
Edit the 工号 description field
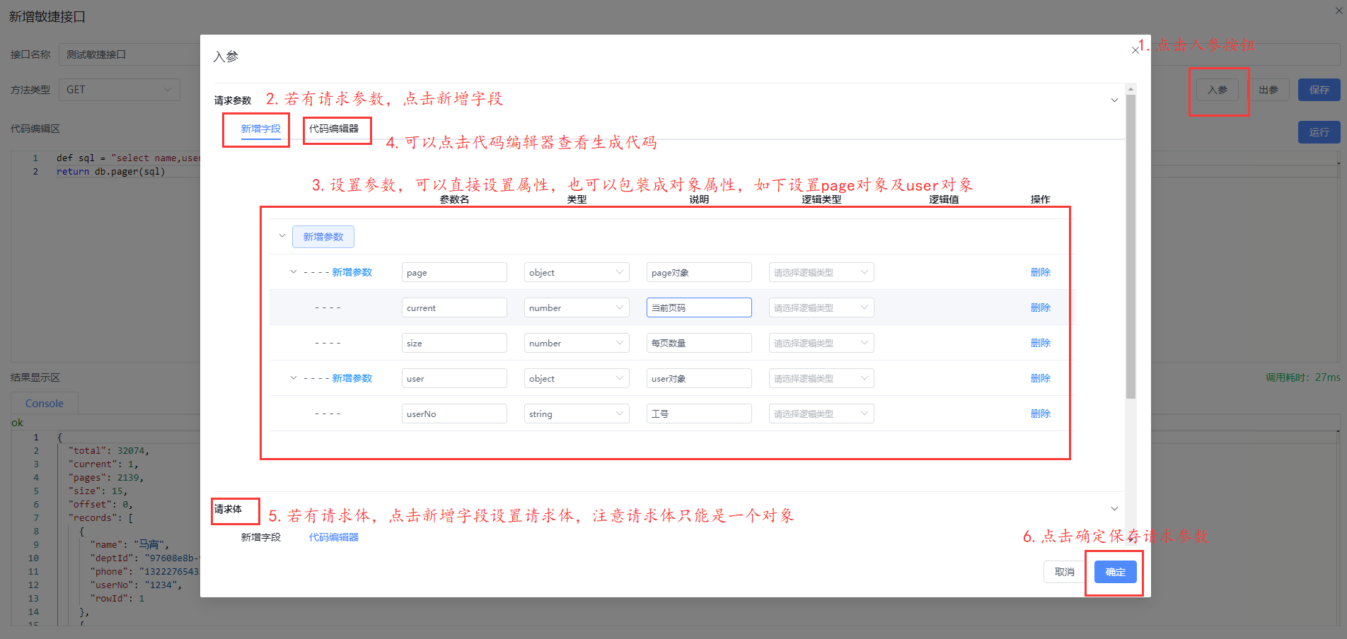(x=699, y=414)
